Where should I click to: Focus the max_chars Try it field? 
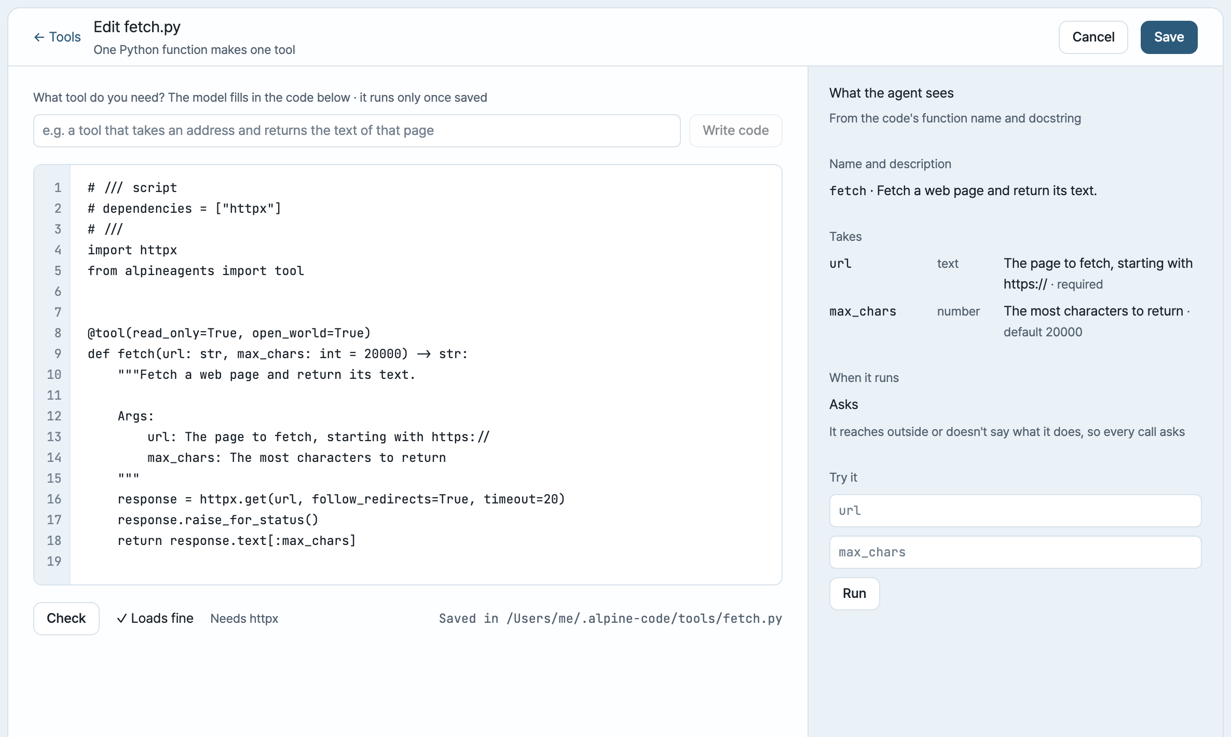1015,552
